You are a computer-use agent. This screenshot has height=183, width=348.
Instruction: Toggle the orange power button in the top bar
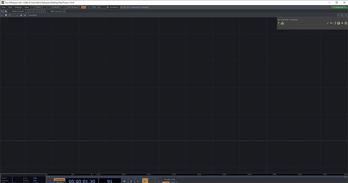tap(84, 7)
